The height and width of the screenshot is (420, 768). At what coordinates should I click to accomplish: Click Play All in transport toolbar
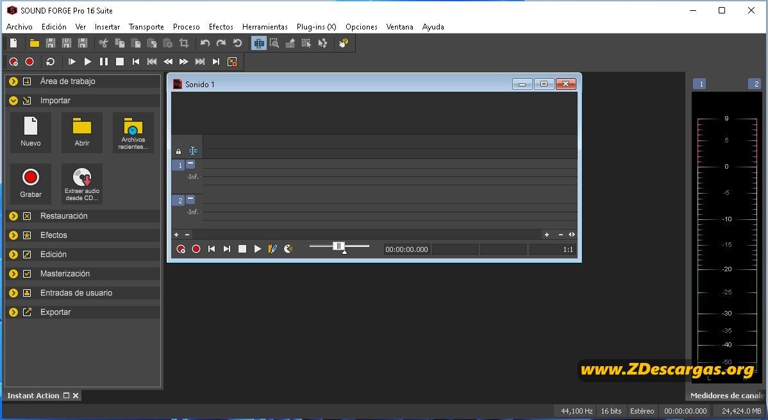[x=72, y=62]
